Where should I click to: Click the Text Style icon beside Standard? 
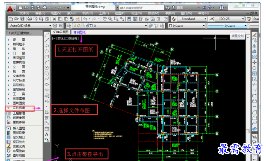point(174,19)
